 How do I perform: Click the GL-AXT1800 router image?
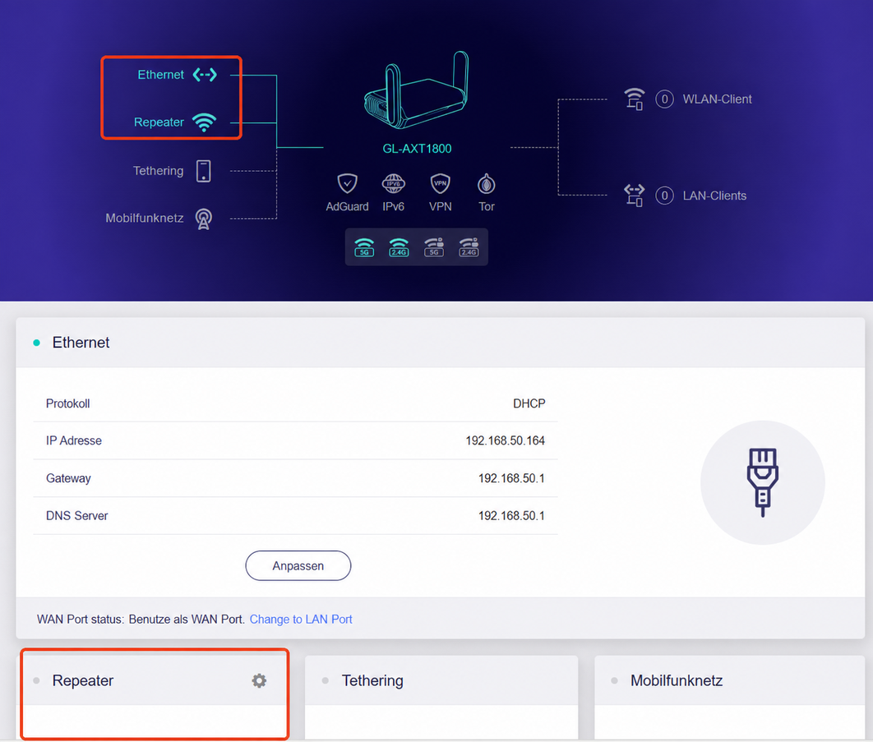(x=417, y=90)
